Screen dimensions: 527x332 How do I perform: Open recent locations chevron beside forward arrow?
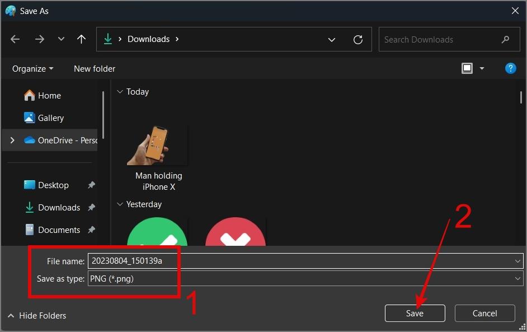(x=61, y=39)
